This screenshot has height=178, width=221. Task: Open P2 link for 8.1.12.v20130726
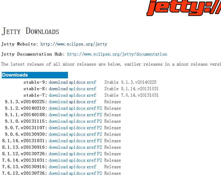[x=99, y=154]
